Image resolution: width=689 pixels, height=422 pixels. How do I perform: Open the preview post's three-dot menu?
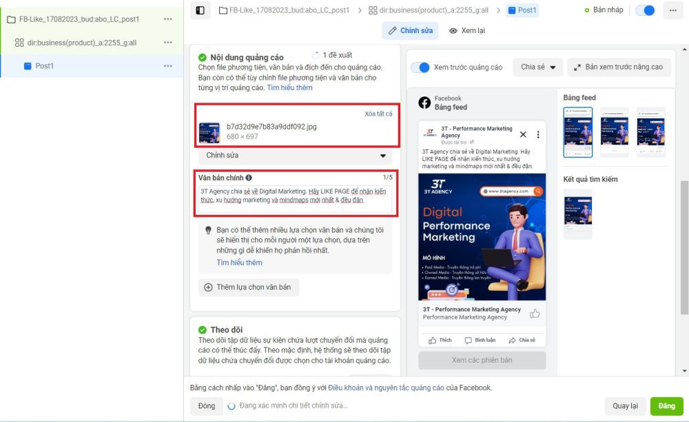(538, 134)
